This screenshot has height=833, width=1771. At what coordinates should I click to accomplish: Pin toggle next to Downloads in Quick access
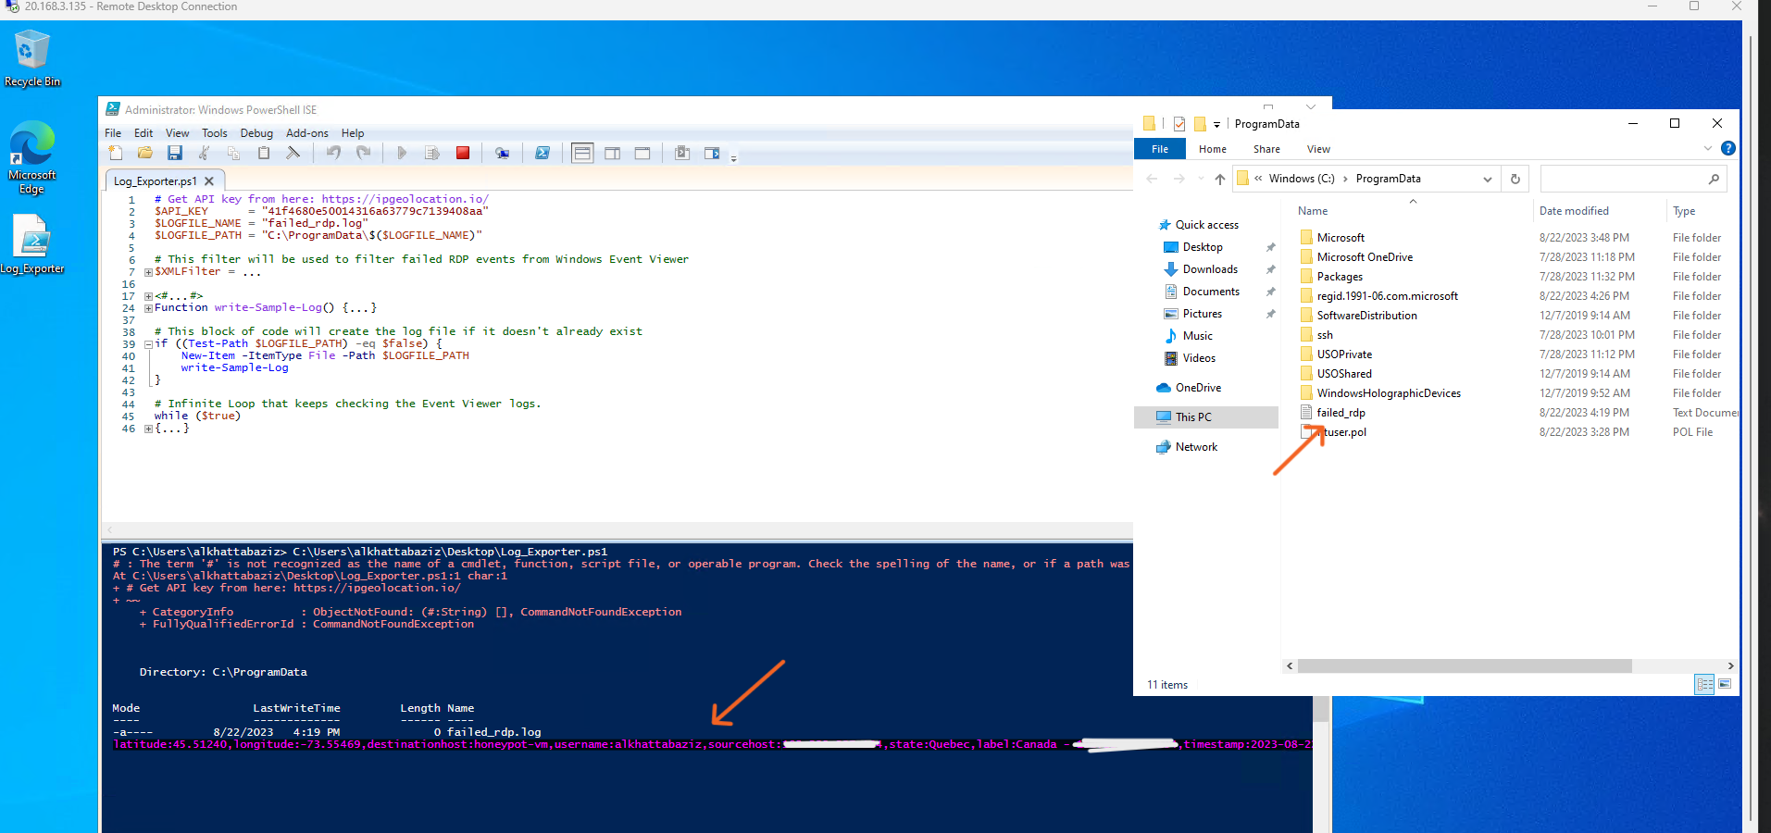(1271, 268)
